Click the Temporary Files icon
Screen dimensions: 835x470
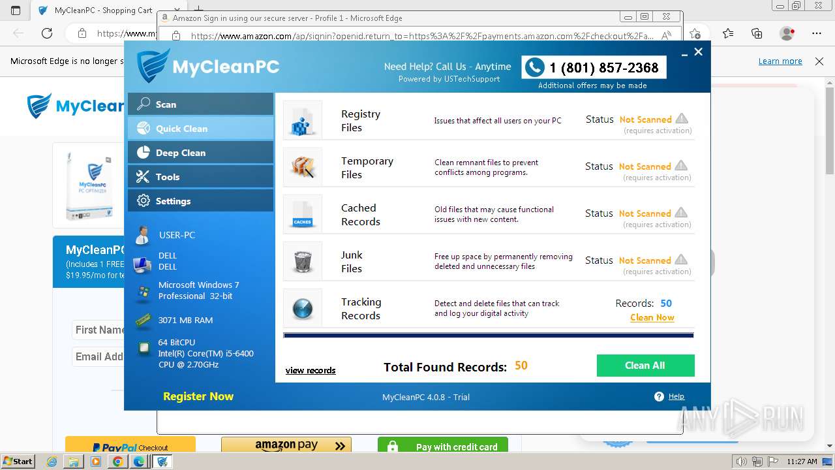coord(303,167)
